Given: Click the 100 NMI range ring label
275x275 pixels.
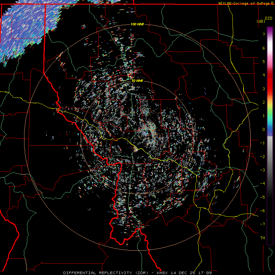Looking at the screenshot, I should point(137,24).
